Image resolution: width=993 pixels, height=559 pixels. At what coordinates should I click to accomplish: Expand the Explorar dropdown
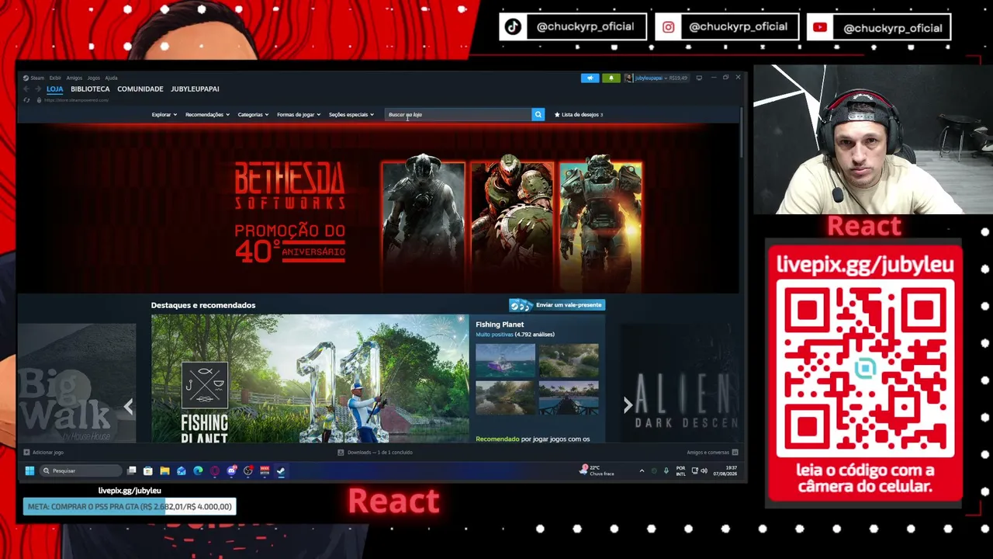click(164, 115)
